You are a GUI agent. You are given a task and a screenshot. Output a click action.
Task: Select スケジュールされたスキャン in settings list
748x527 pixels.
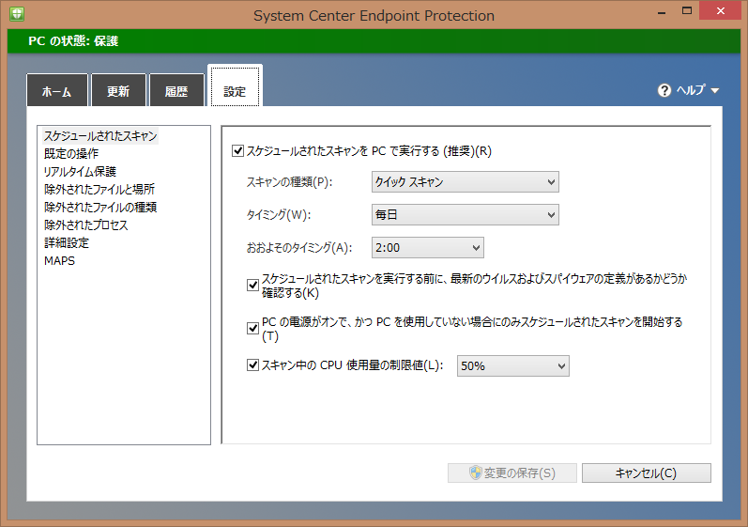pos(100,136)
